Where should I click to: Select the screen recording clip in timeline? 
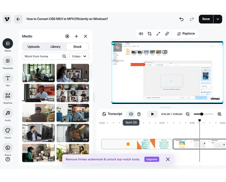pos(199,144)
